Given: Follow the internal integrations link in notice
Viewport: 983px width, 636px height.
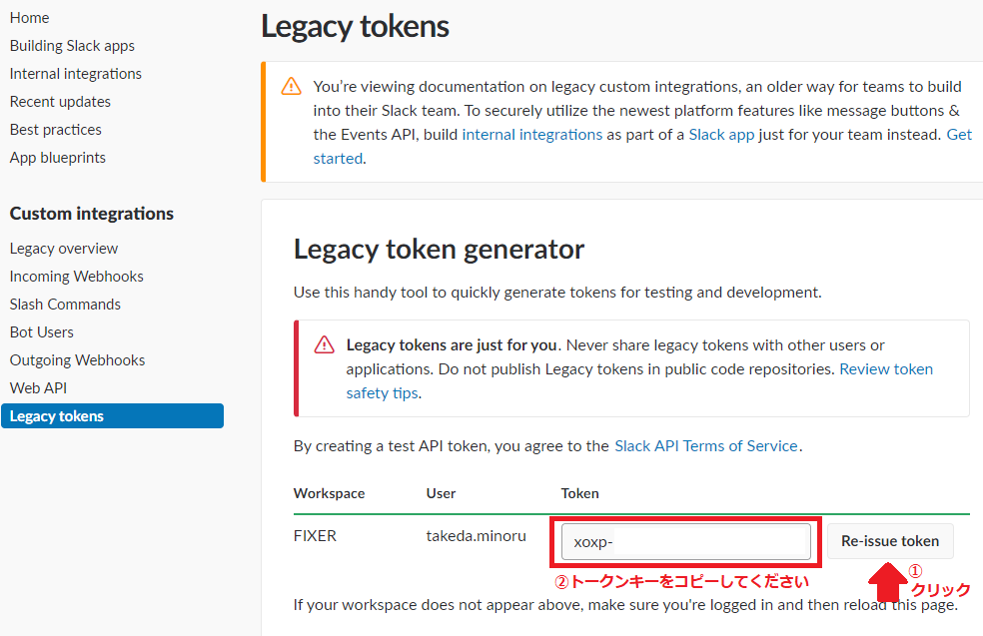Looking at the screenshot, I should click(532, 135).
